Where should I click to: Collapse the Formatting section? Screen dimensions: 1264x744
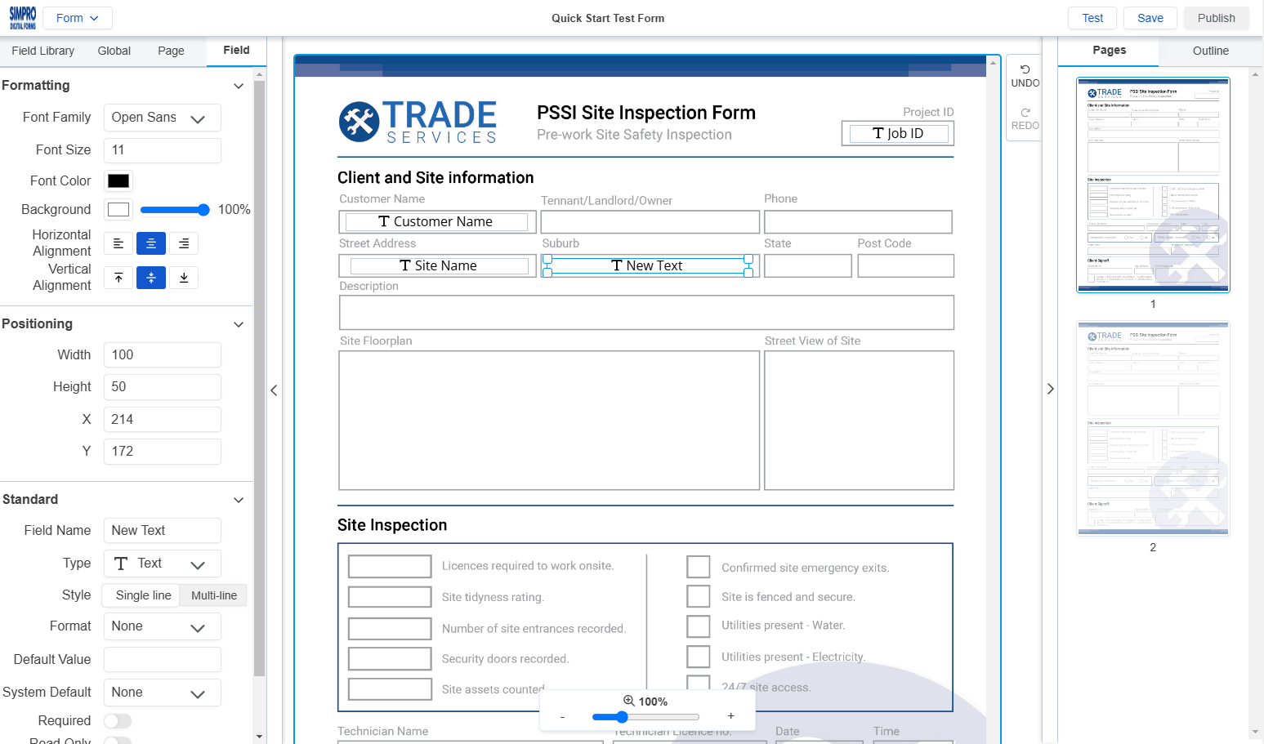(239, 86)
